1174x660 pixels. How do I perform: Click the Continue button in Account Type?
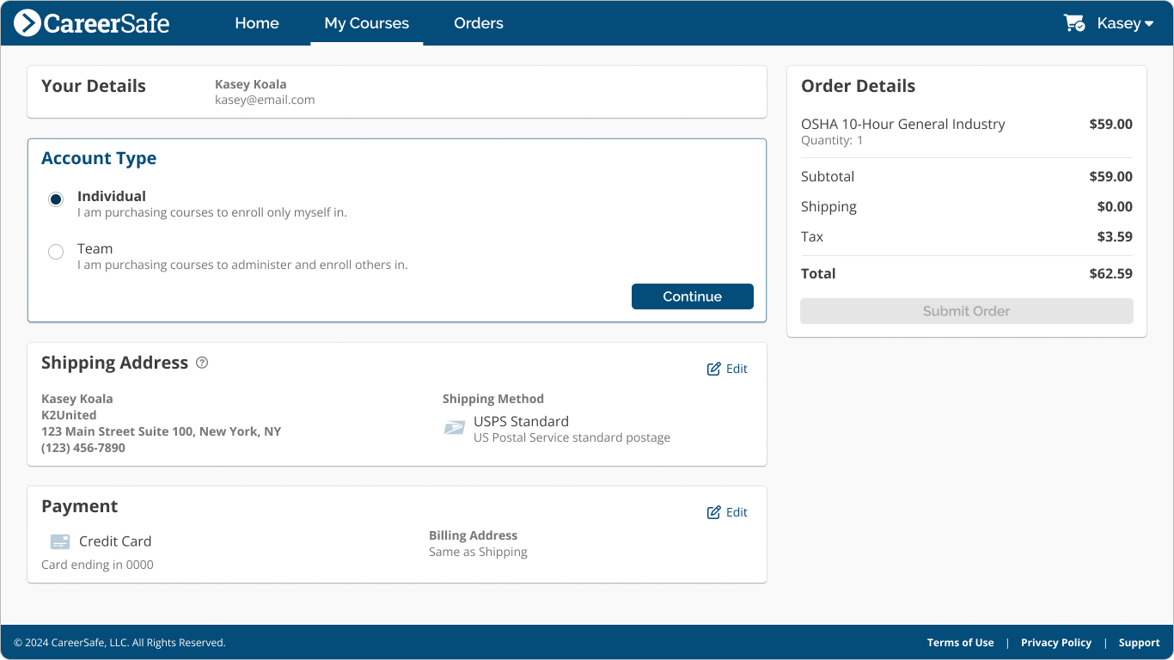692,296
